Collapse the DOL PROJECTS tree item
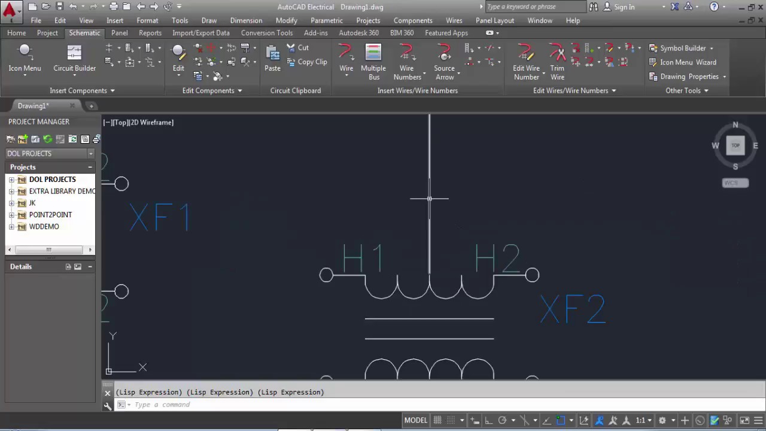The image size is (766, 431). [11, 179]
